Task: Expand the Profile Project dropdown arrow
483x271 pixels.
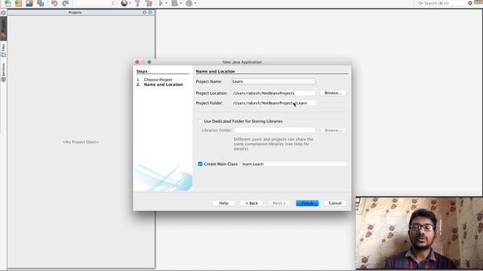Action: click(x=195, y=3)
